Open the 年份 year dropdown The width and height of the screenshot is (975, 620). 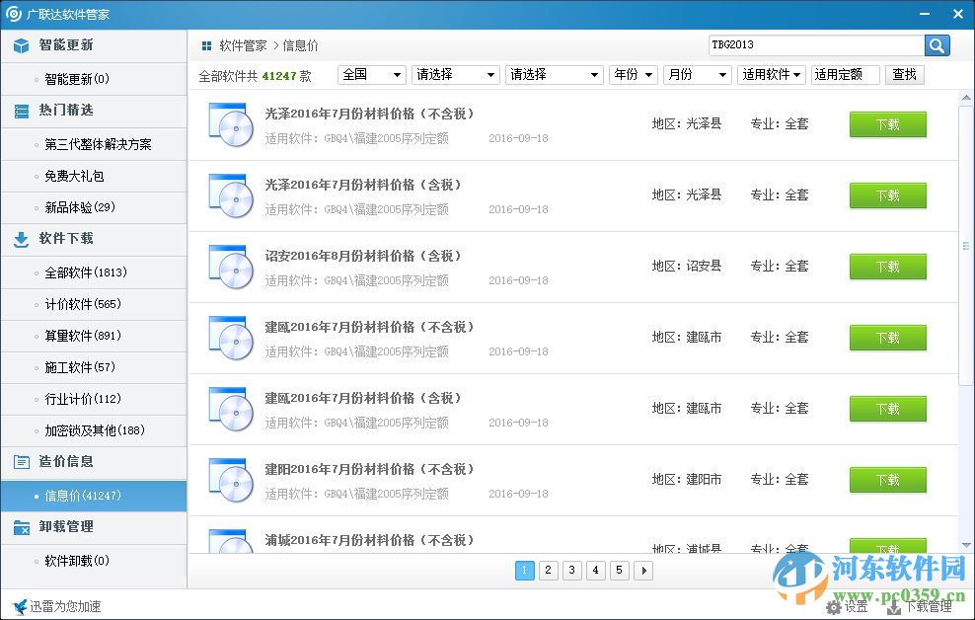pos(633,74)
